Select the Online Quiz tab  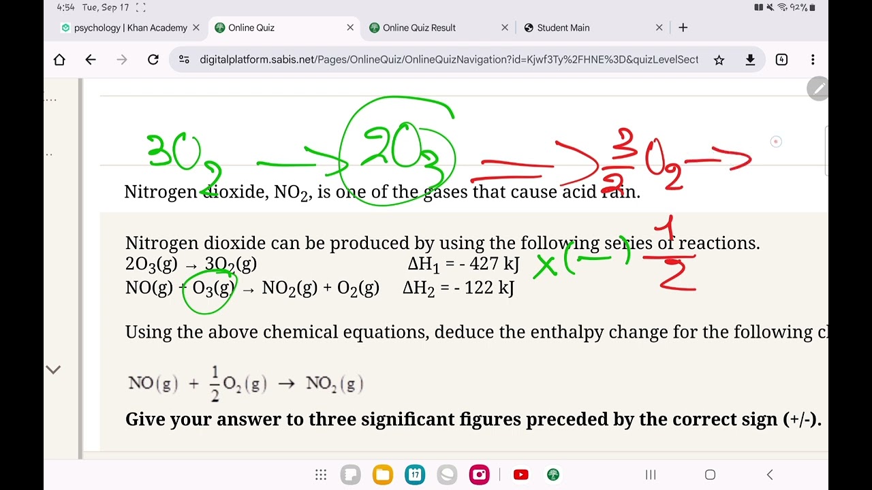click(285, 28)
